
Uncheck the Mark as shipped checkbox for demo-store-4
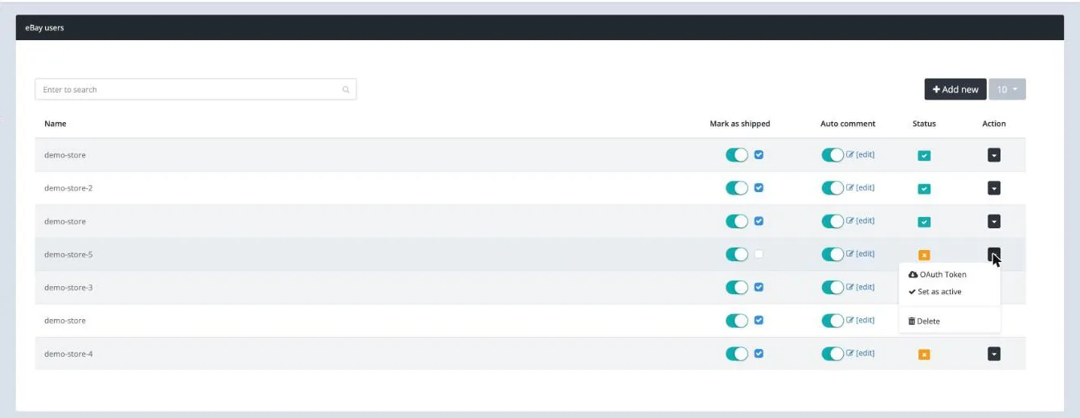pos(759,353)
